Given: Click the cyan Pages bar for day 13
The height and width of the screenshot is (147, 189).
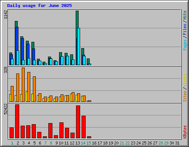Looking at the screenshot, I should [x=79, y=46].
